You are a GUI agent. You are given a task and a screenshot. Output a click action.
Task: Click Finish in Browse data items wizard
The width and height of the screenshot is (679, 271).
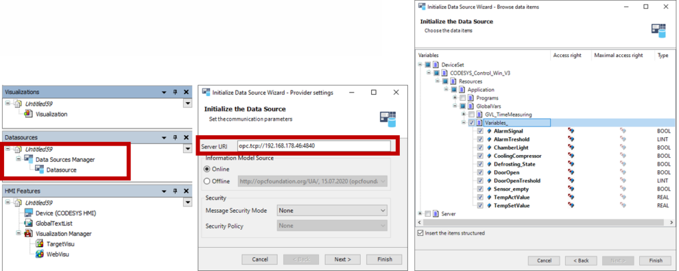coord(655,260)
